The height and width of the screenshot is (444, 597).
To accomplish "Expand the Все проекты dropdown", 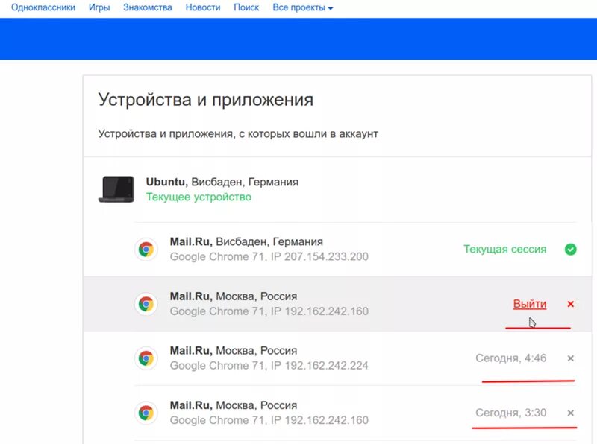I will [x=303, y=7].
